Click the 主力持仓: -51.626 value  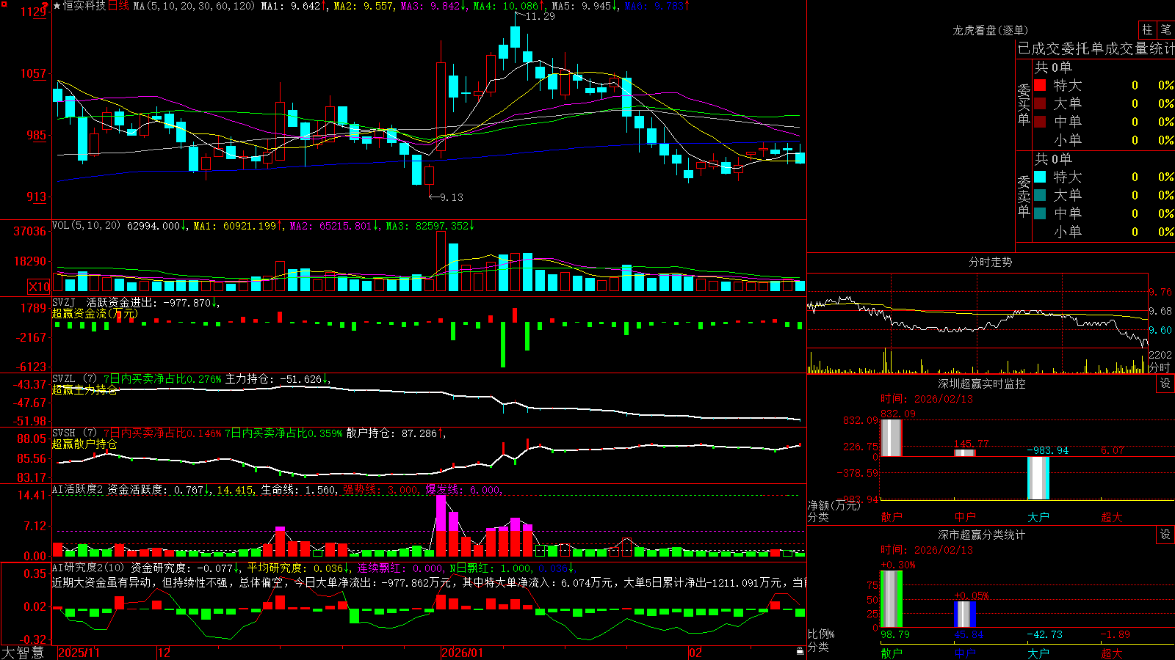click(x=273, y=379)
